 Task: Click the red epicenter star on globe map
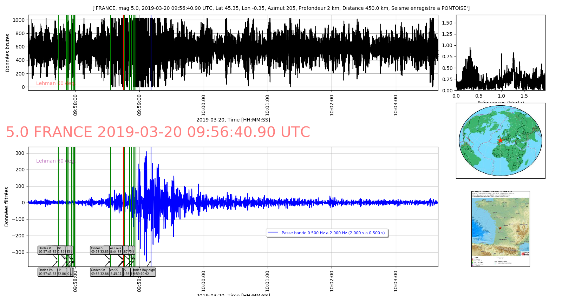500,140
